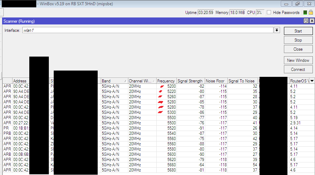Sort by the Signal To Noise column header

pos(243,81)
